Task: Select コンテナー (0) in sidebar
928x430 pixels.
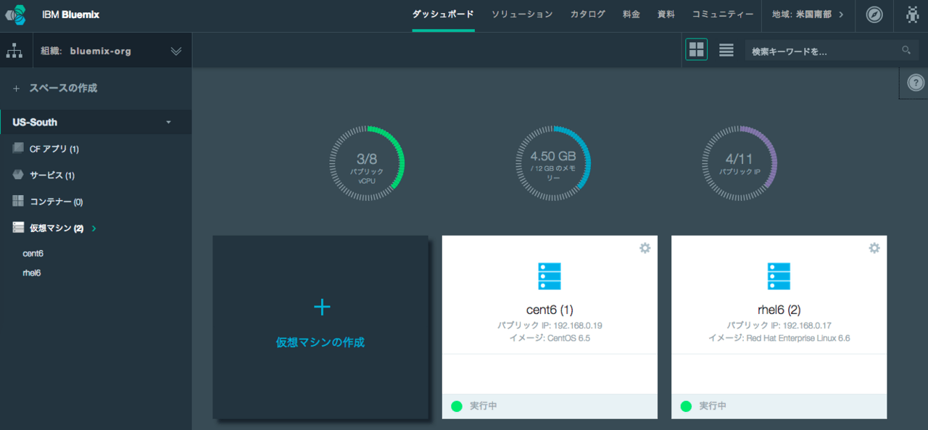Action: (x=57, y=202)
